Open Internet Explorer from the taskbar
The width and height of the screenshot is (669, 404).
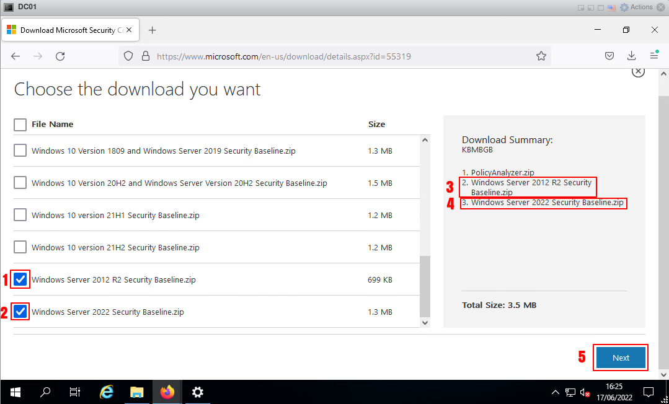[107, 392]
